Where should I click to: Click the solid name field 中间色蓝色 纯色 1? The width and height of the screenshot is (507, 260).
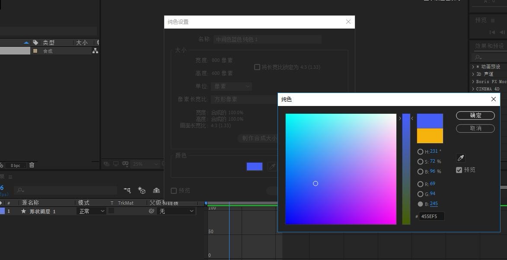pos(268,39)
